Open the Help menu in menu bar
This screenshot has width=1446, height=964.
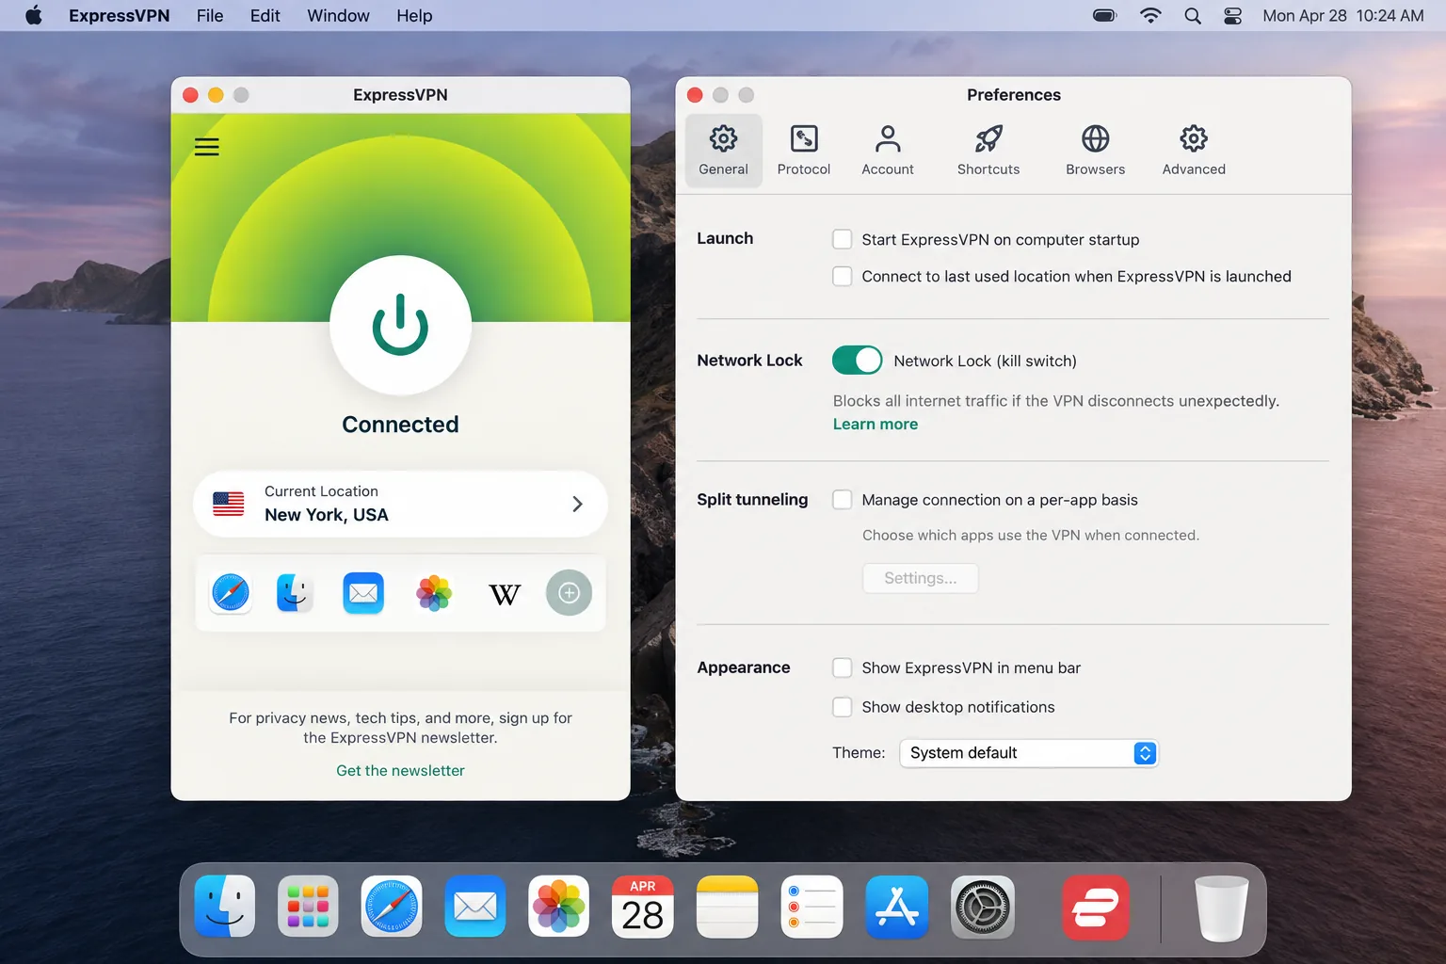[414, 16]
